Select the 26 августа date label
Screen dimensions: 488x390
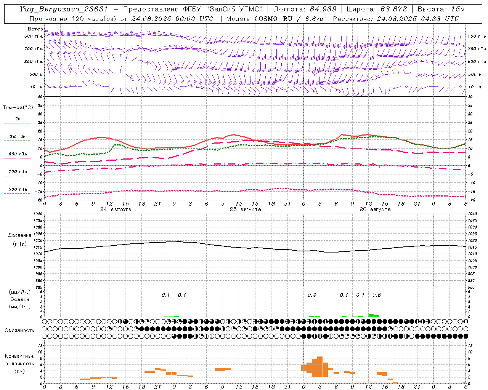point(375,209)
